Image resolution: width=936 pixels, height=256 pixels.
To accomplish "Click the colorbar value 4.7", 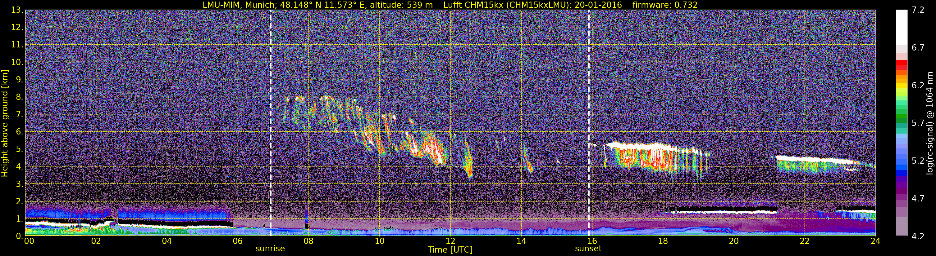I will [x=918, y=199].
